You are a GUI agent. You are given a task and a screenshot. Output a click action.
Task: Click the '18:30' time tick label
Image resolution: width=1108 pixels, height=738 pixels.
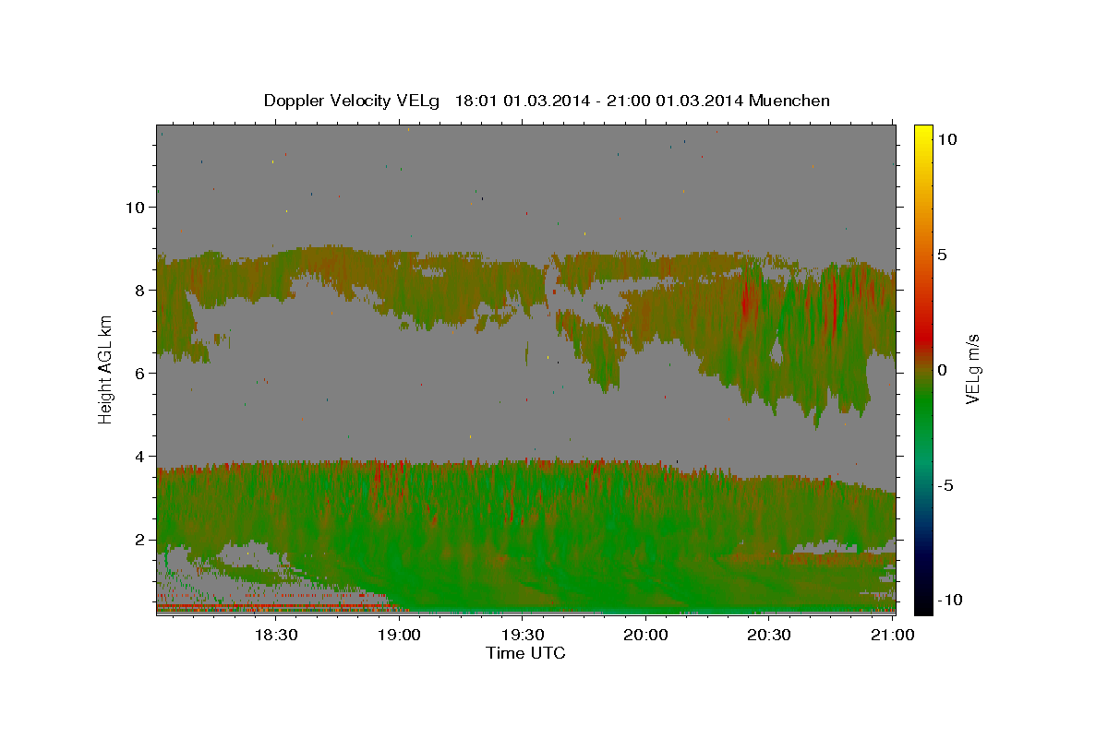pos(275,635)
